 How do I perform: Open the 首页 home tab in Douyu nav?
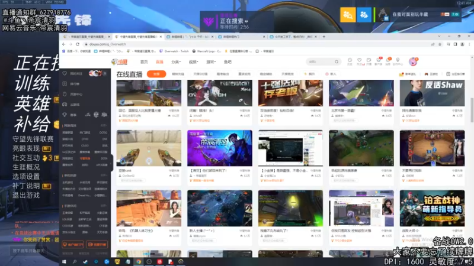[x=144, y=62]
